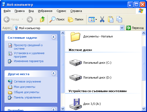
Task: Click the Views grid icon
Action: 92,20
